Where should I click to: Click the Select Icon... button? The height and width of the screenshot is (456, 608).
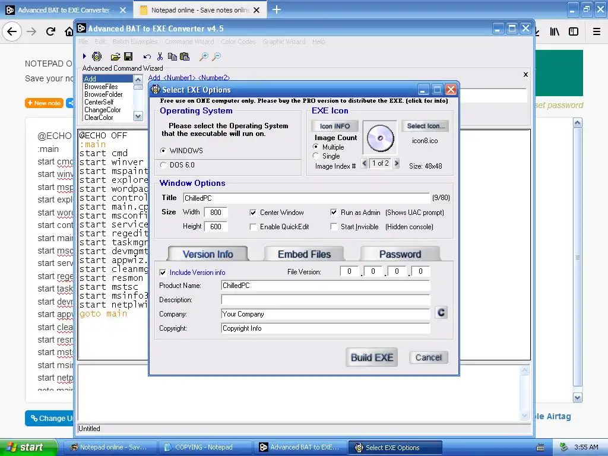point(425,126)
